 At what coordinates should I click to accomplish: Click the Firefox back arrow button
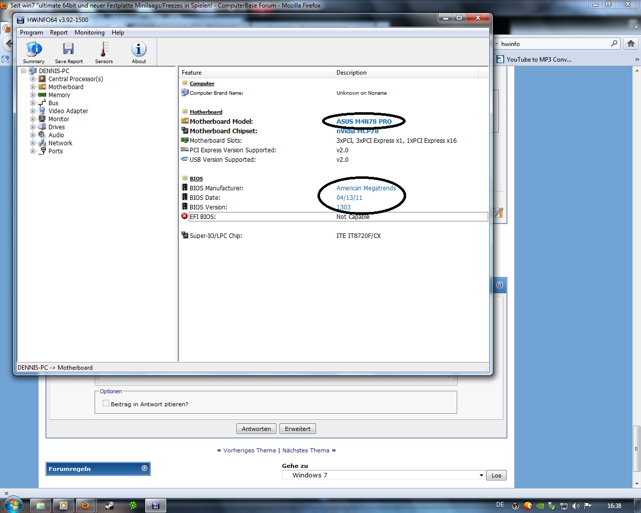[x=9, y=44]
